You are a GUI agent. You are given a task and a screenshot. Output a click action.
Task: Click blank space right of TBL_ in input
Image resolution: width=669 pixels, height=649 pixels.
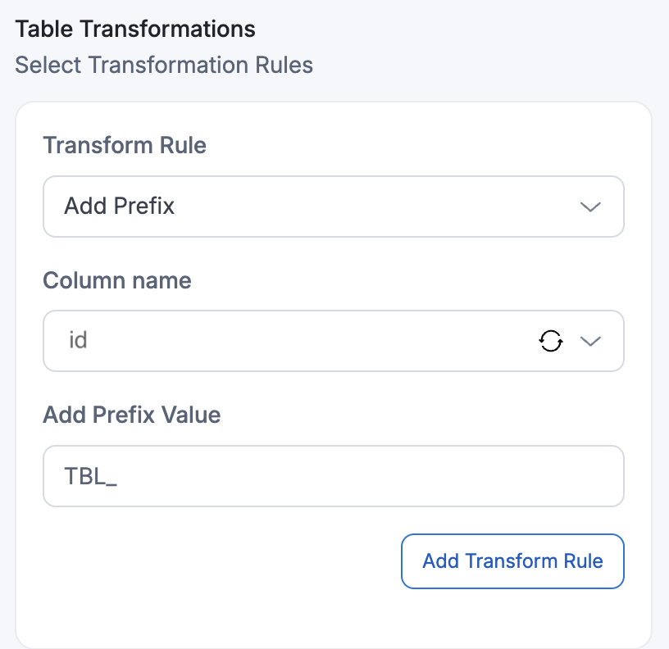[x=369, y=476]
